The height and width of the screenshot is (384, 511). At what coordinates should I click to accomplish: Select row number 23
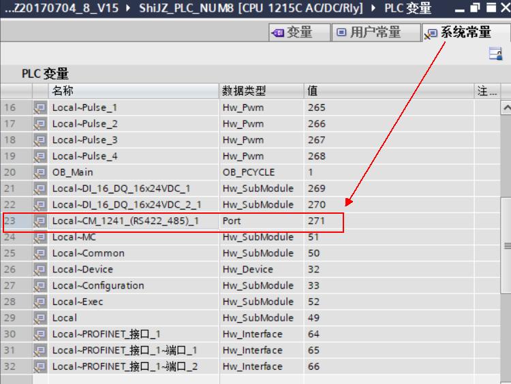coord(16,221)
